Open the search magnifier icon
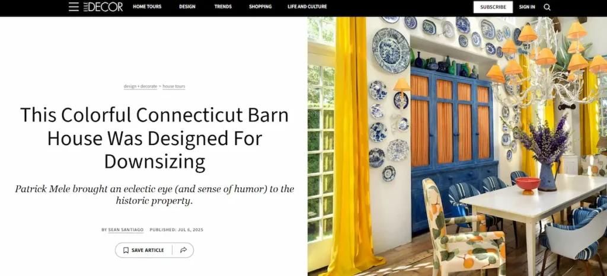The height and width of the screenshot is (276, 607). click(x=547, y=7)
